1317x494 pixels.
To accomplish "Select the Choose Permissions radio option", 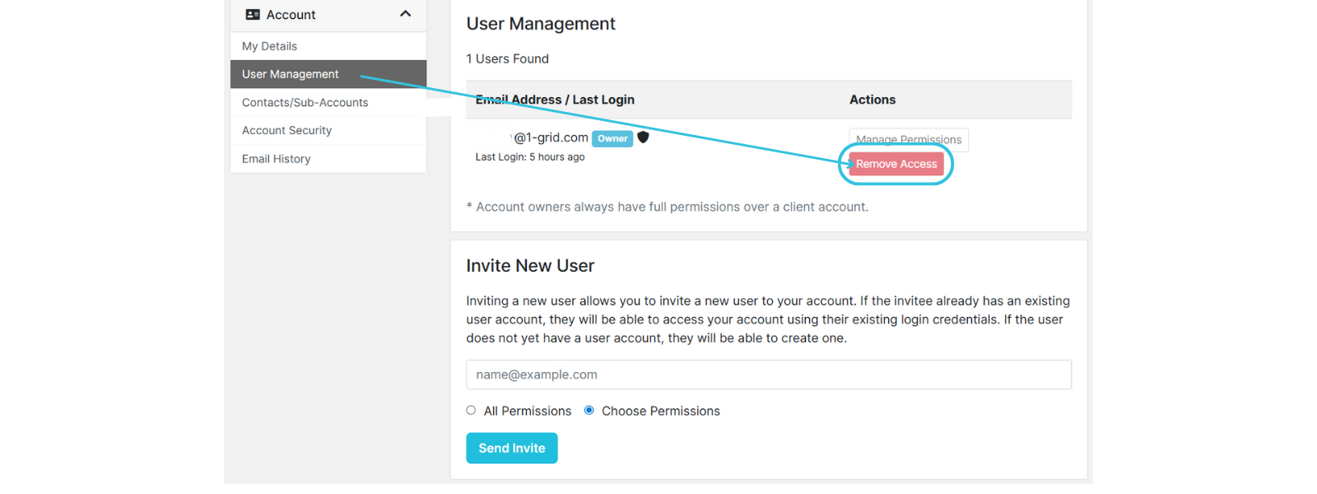I will (589, 410).
